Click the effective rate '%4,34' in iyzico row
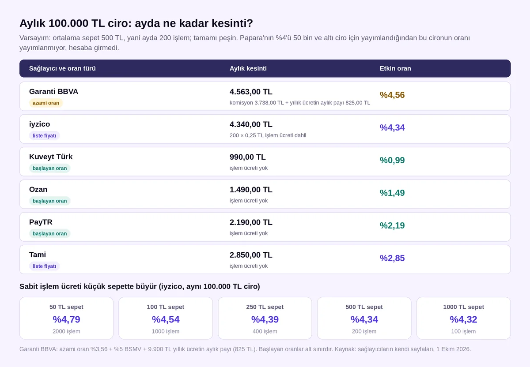This screenshot has height=367, width=530. pyautogui.click(x=392, y=127)
